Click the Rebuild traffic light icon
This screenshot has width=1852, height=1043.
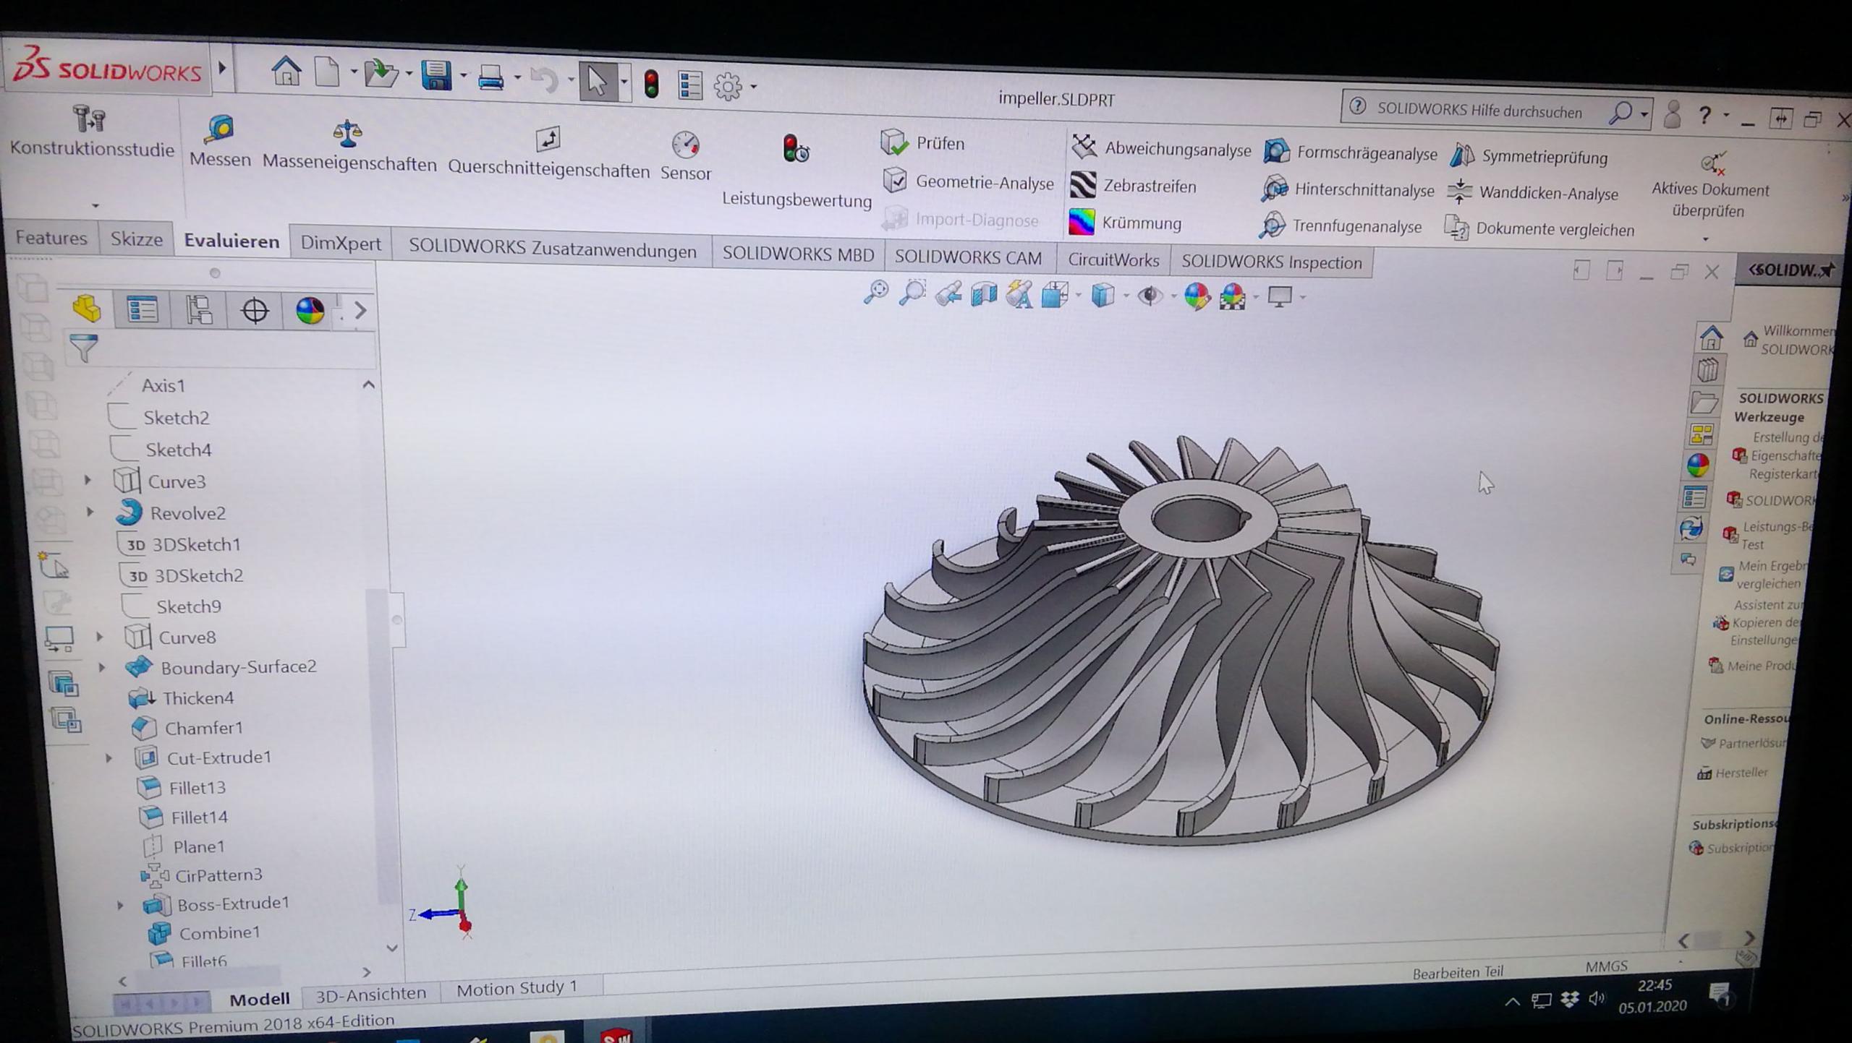pos(651,84)
